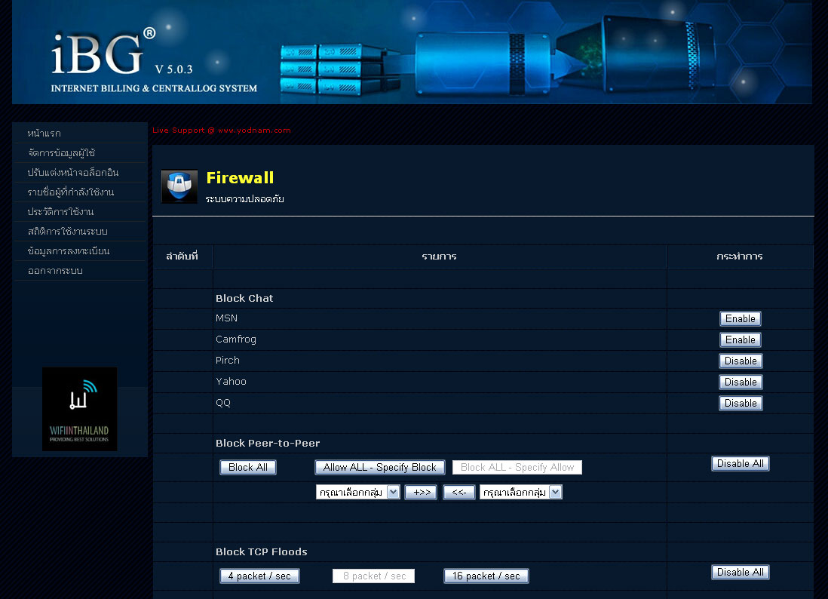Choose Block ALL - Specify Allow mode
Screen dimensions: 828x599
tap(517, 467)
